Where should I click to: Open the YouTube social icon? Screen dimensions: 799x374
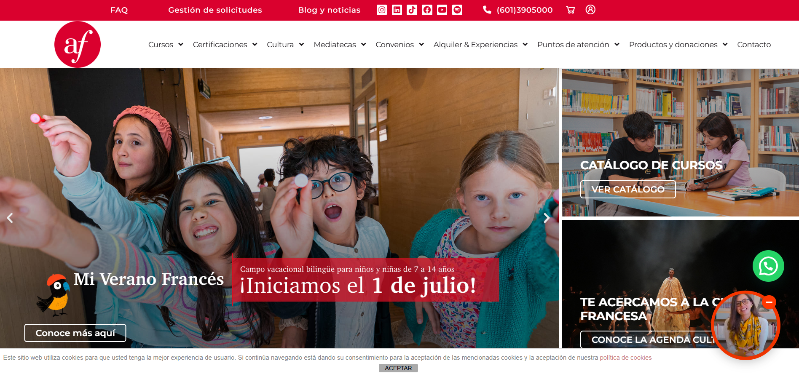click(442, 10)
